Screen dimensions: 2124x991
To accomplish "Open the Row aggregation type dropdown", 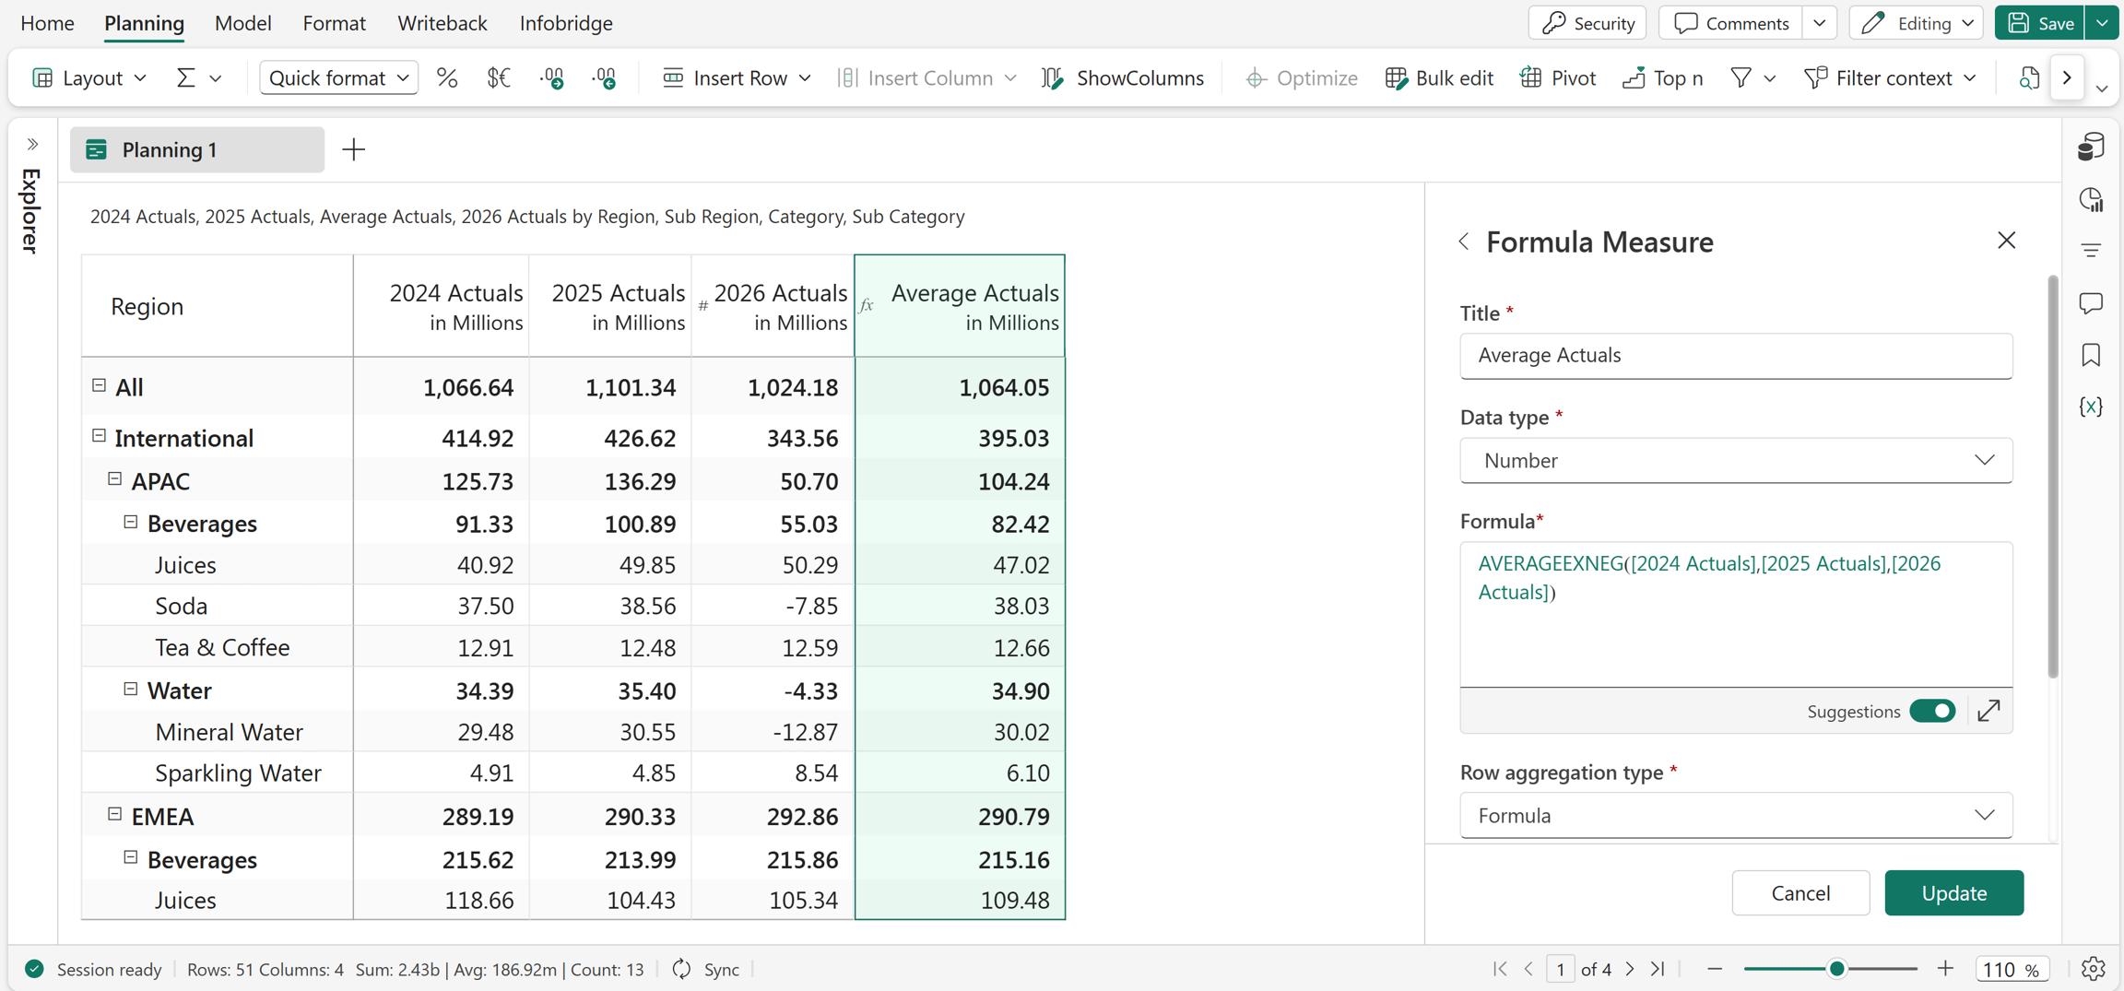I will (1736, 815).
